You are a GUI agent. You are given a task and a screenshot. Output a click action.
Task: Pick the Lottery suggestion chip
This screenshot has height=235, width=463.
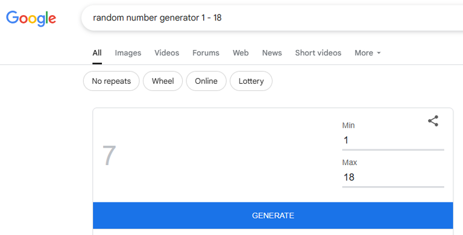[251, 81]
